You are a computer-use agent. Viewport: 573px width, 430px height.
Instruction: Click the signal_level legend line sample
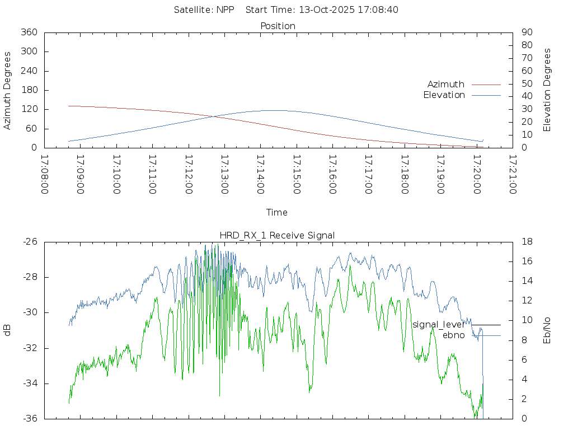[486, 325]
